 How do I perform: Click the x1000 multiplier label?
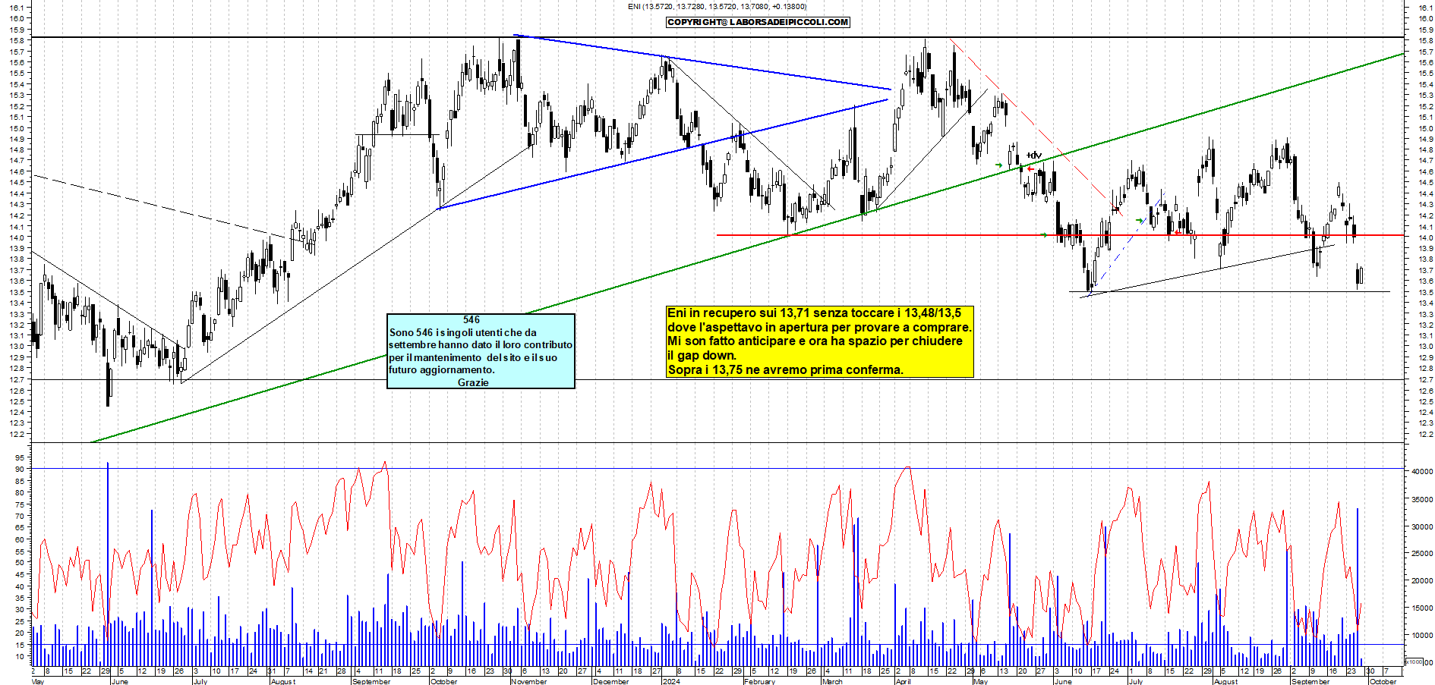(x=1415, y=661)
